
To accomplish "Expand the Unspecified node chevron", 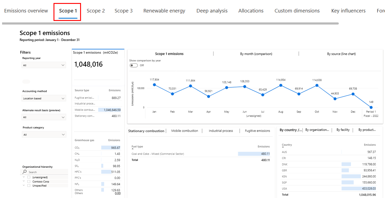I will pyautogui.click(x=24, y=185).
